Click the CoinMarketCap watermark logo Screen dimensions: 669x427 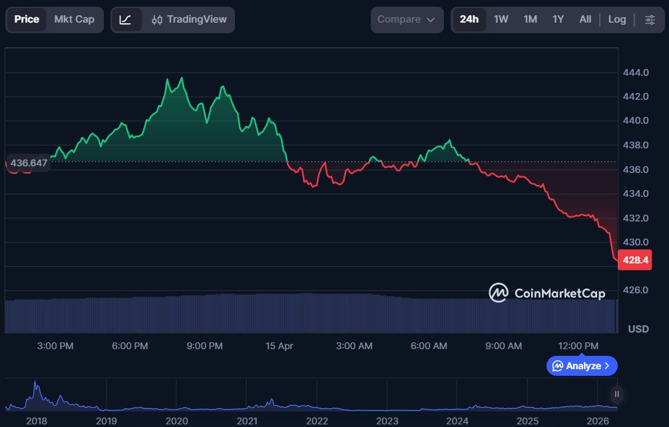click(547, 293)
